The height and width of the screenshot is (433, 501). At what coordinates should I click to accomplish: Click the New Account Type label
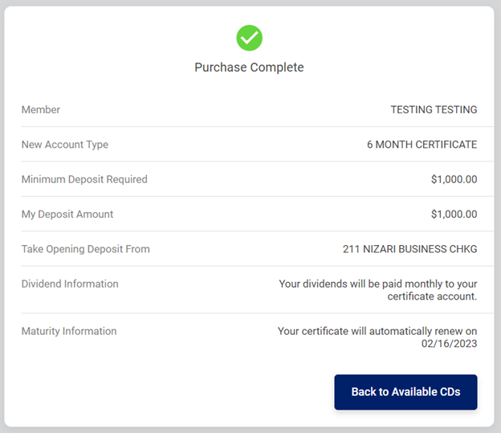pyautogui.click(x=65, y=145)
